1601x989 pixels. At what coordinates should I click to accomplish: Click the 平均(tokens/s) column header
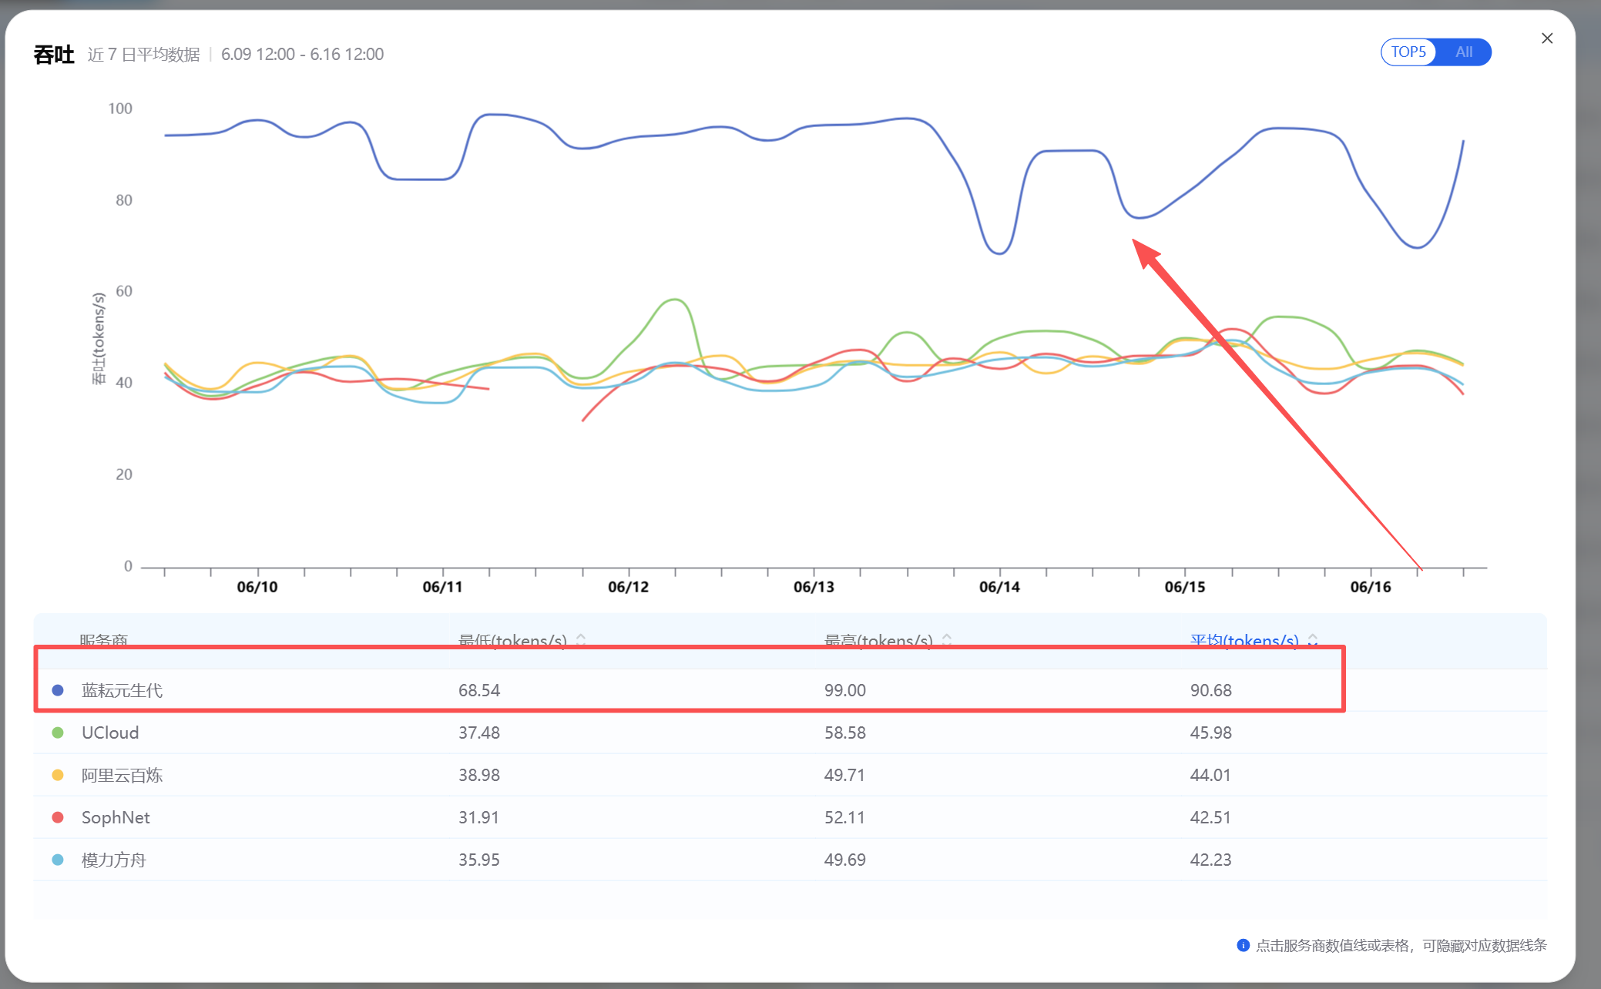coord(1244,639)
